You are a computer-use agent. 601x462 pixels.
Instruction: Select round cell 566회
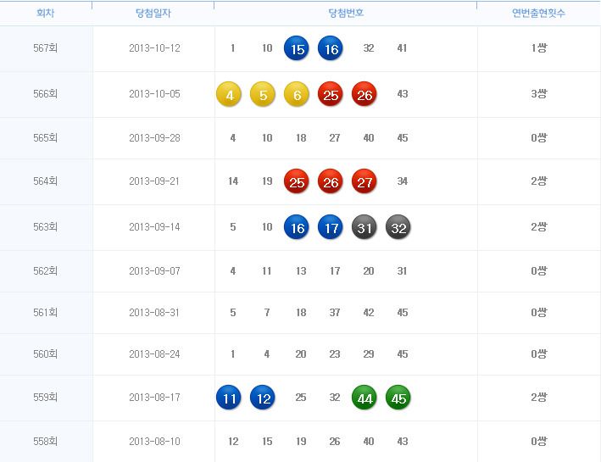coord(46,93)
